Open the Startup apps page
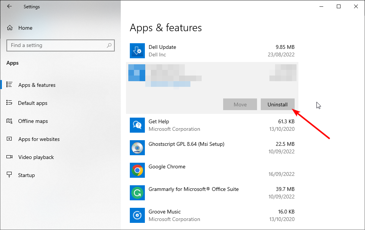The height and width of the screenshot is (230, 365). (x=26, y=175)
